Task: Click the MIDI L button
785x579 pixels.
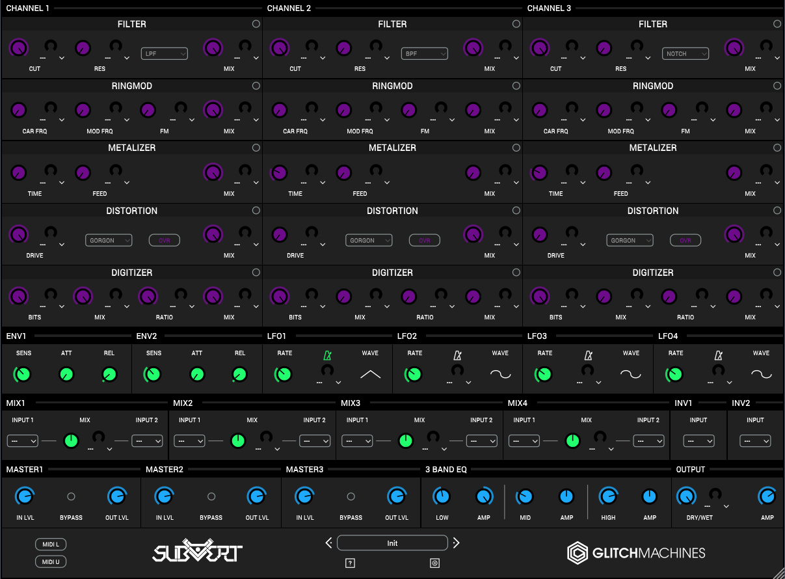Action: [x=51, y=544]
